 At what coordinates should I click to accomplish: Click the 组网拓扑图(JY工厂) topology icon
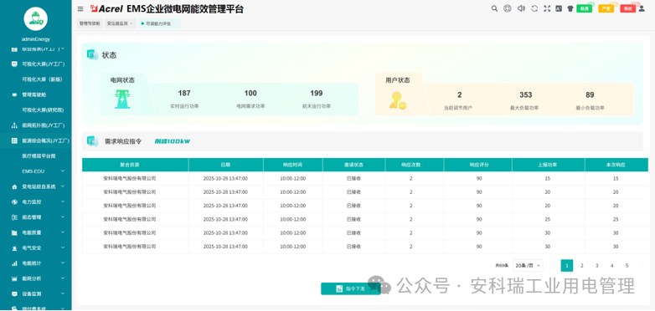[x=14, y=125]
